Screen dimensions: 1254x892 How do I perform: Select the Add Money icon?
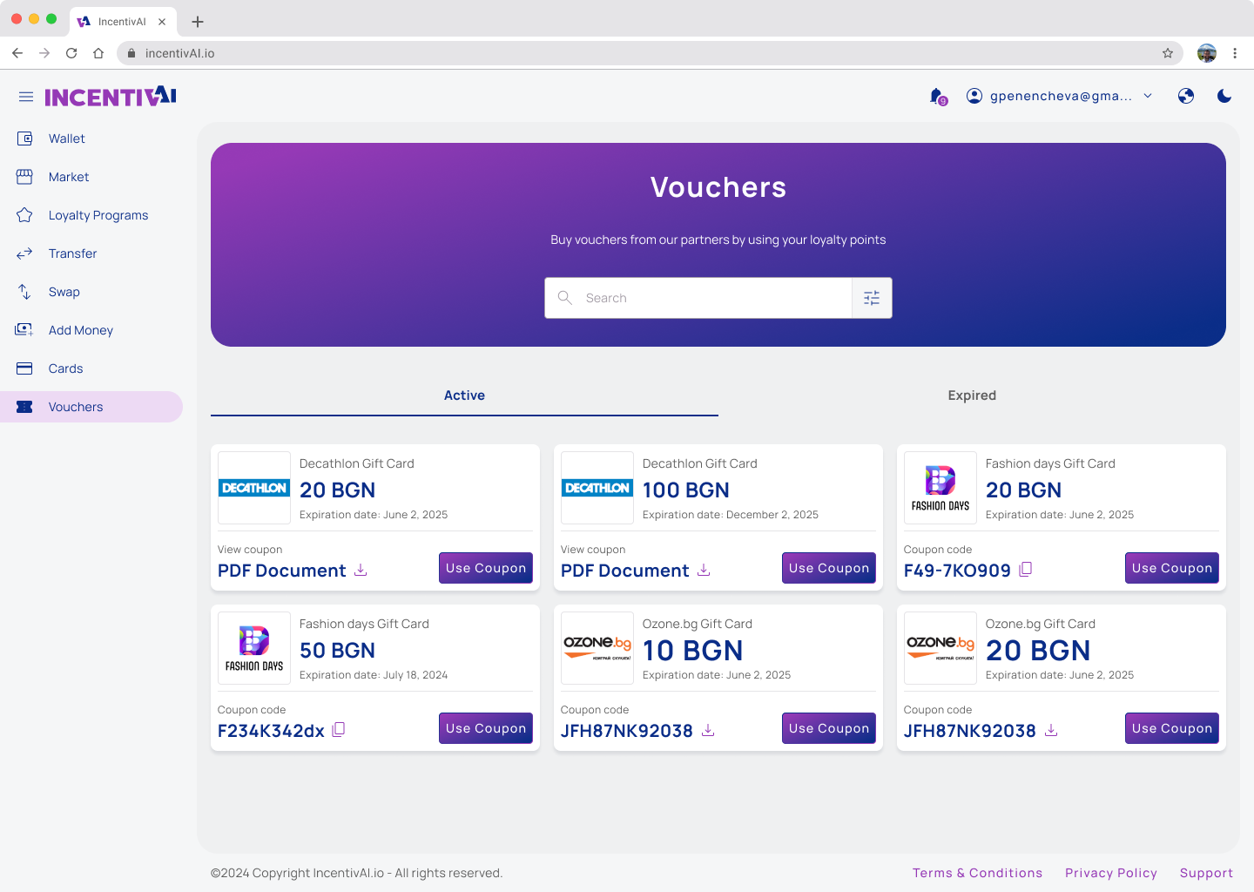tap(24, 329)
